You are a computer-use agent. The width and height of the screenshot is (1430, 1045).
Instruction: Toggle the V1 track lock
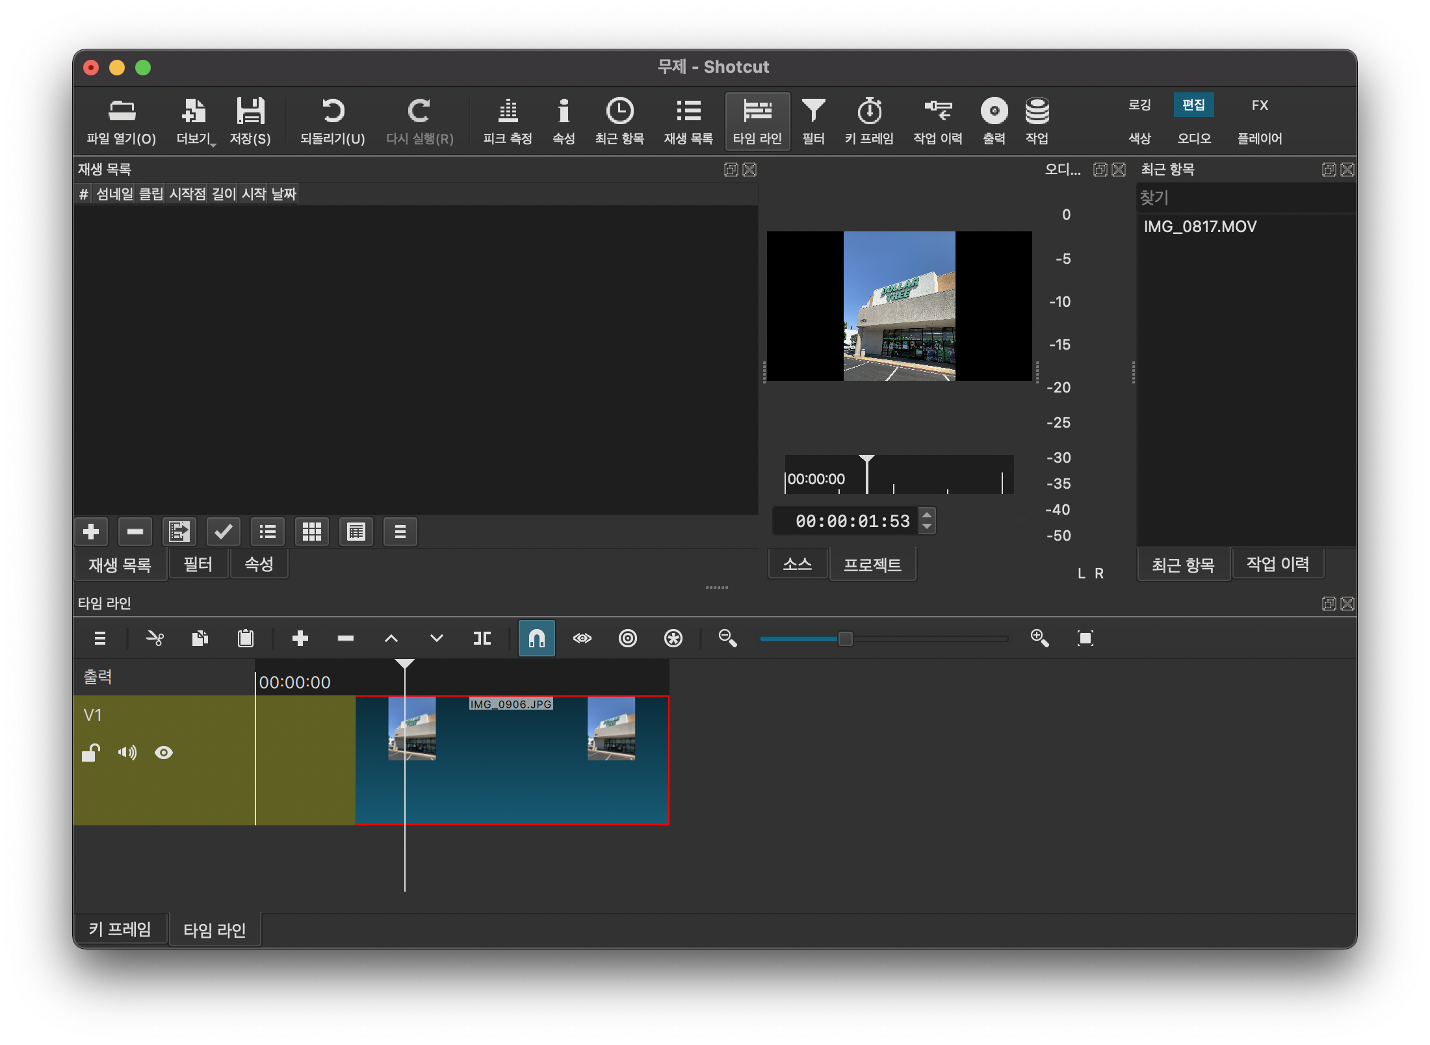pyautogui.click(x=91, y=753)
